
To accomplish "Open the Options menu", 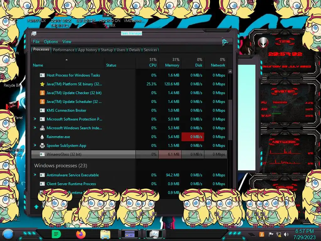I will tap(51, 42).
